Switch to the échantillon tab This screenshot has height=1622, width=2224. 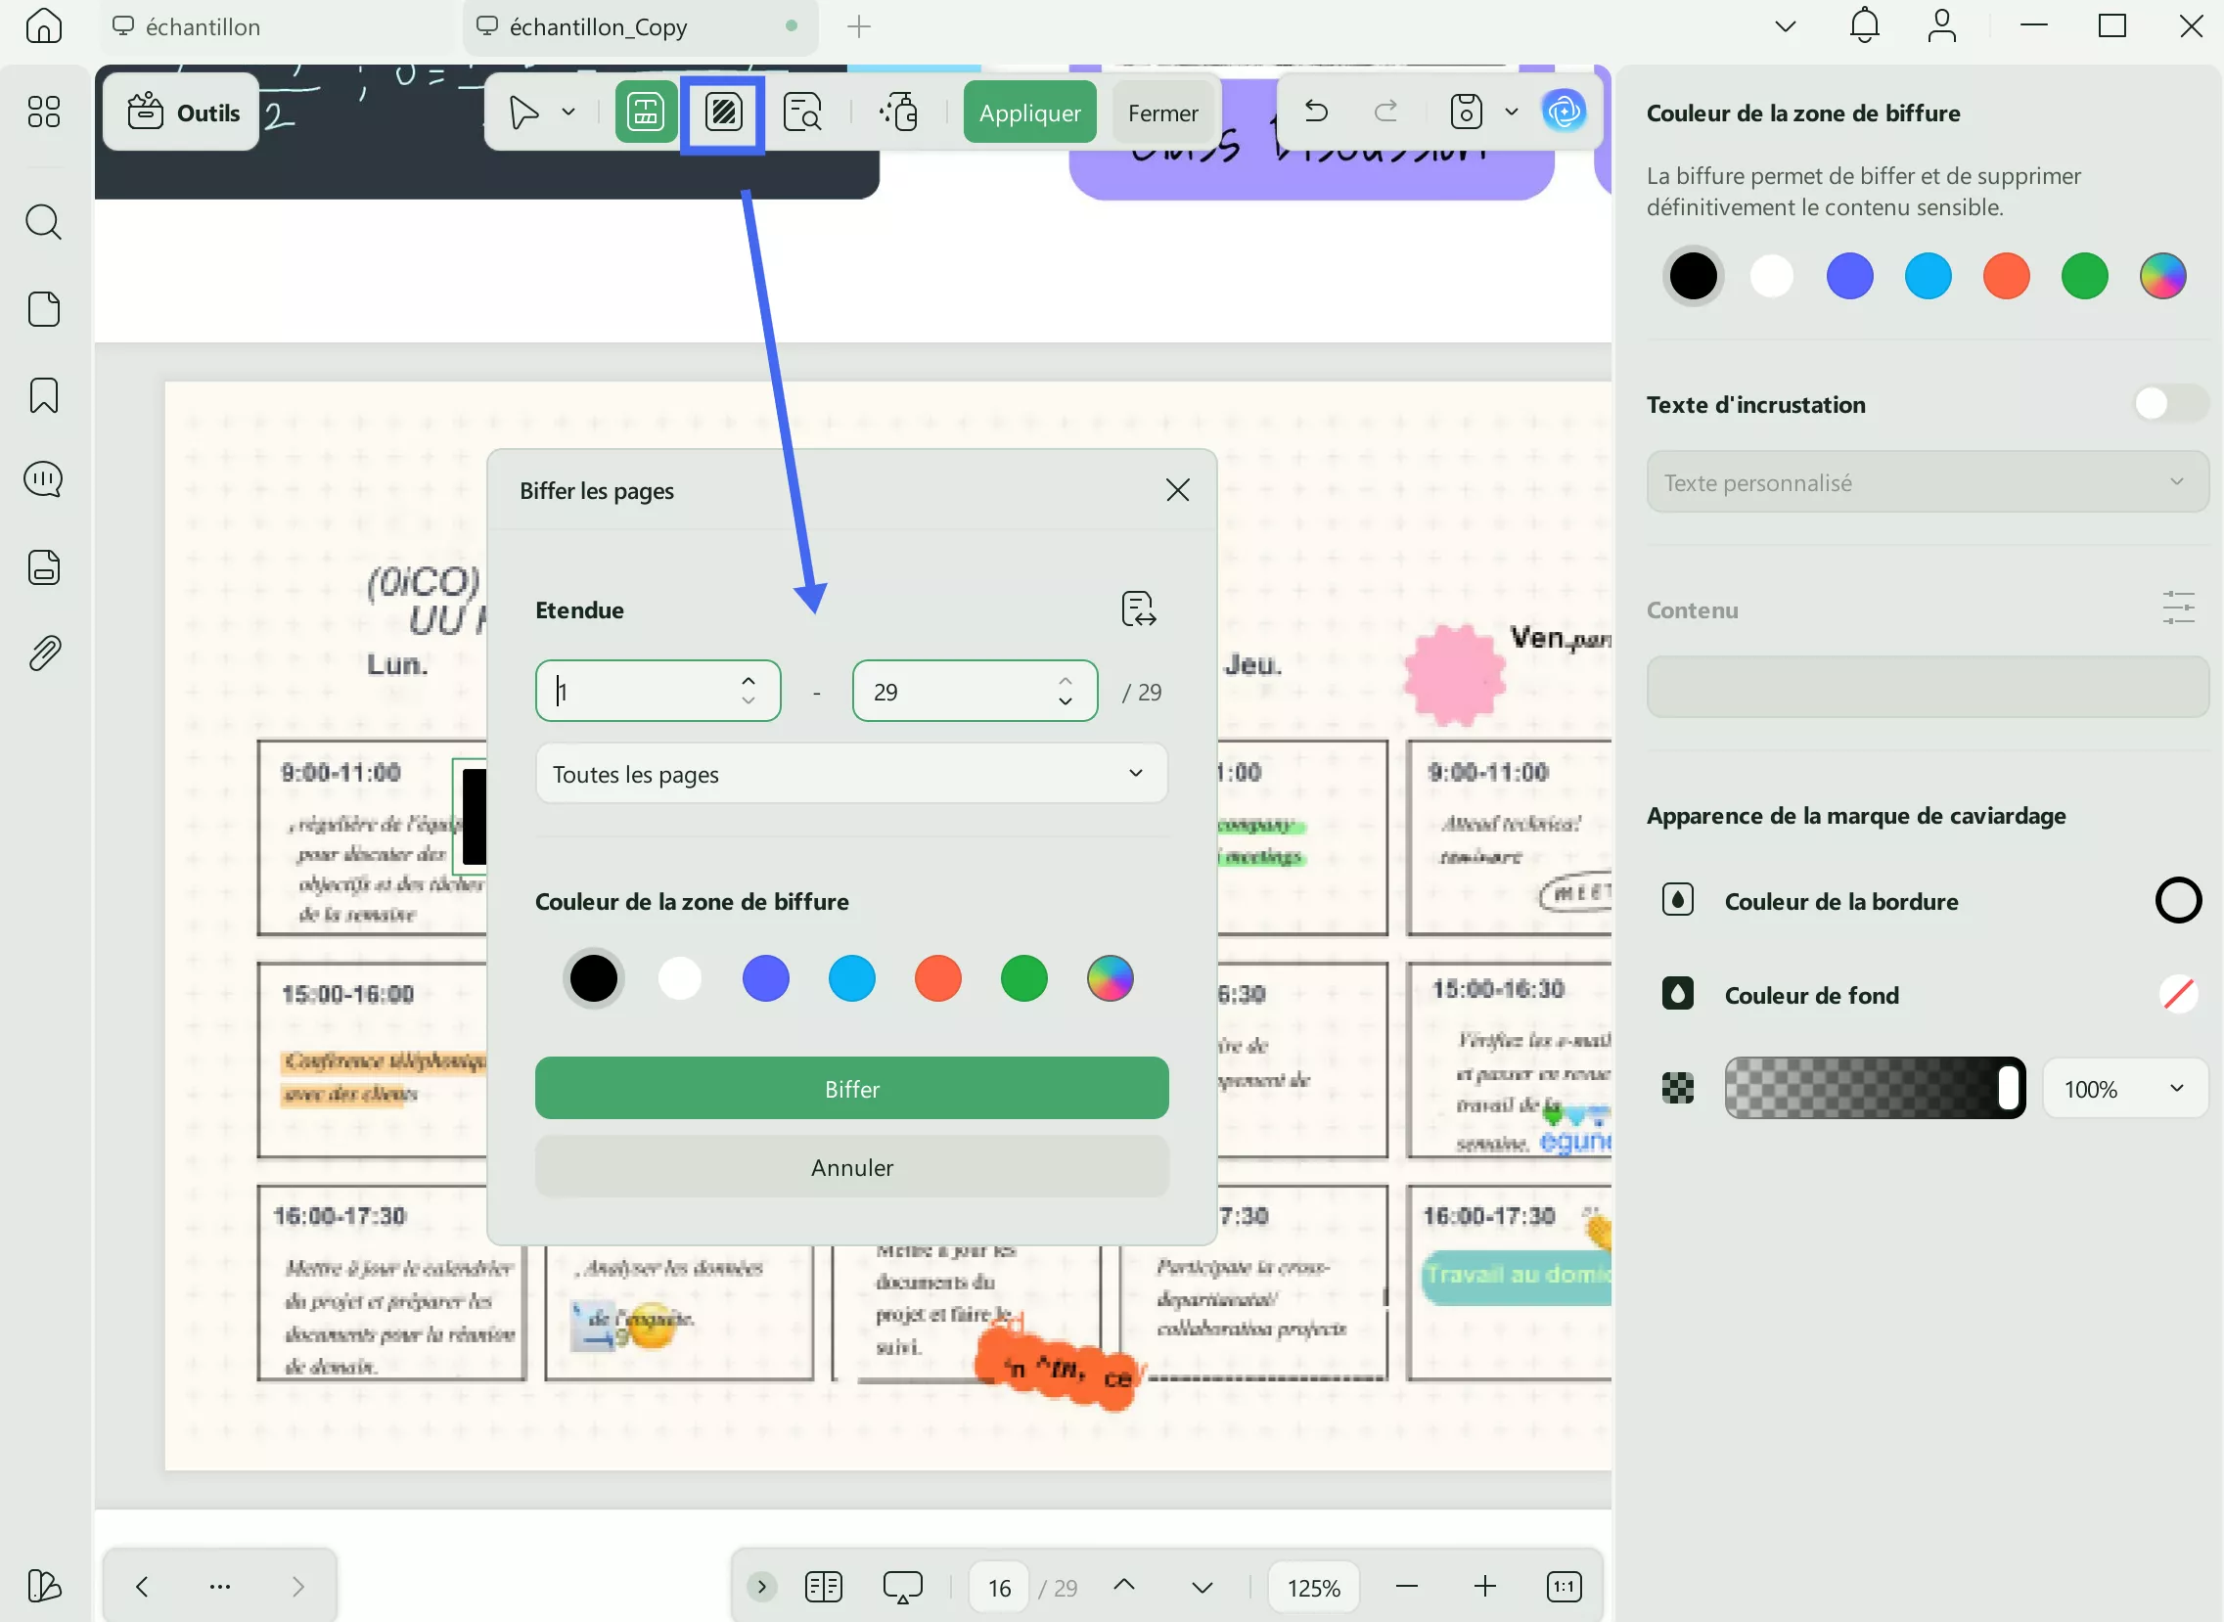[x=202, y=26]
